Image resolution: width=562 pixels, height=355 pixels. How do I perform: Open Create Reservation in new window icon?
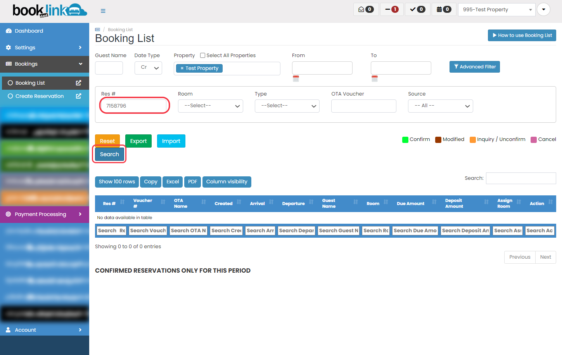click(78, 96)
